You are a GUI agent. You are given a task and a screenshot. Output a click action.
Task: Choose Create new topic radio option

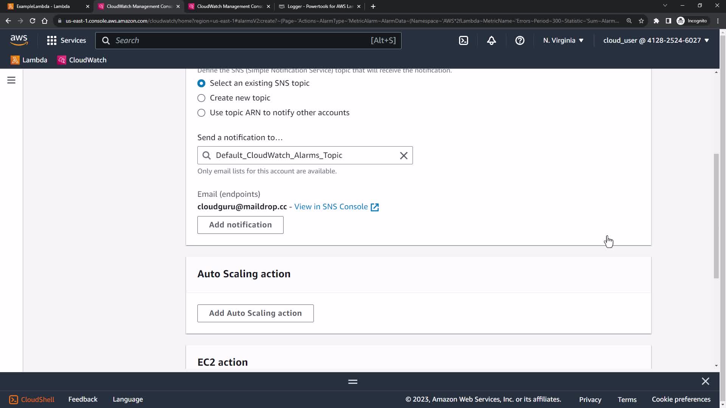click(202, 98)
